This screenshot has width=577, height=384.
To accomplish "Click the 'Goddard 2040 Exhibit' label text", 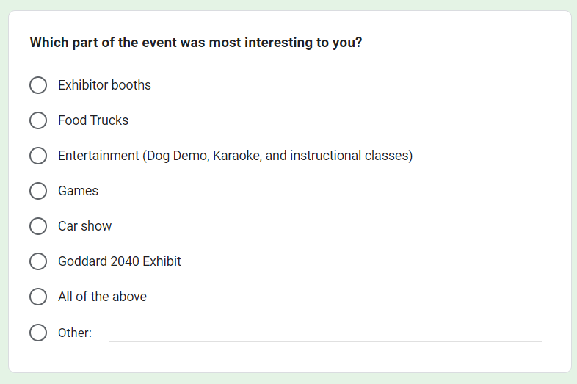I will point(120,261).
